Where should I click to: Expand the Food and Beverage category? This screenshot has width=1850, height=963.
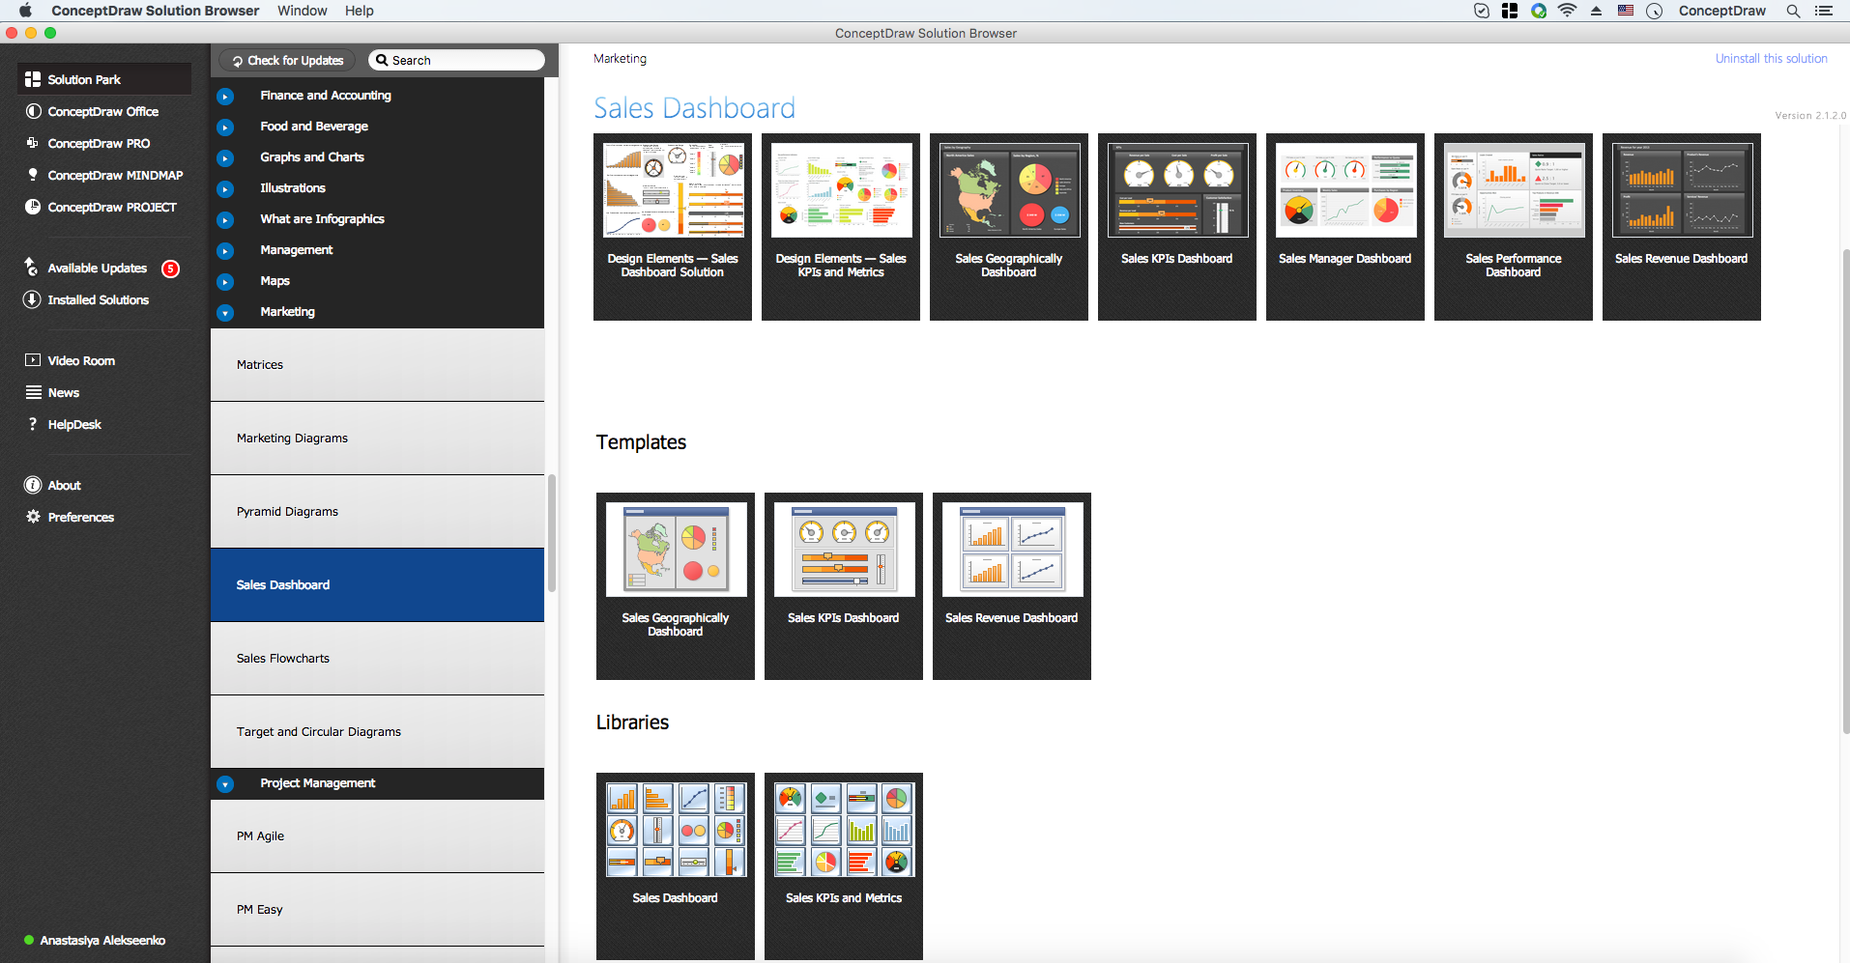(x=225, y=127)
